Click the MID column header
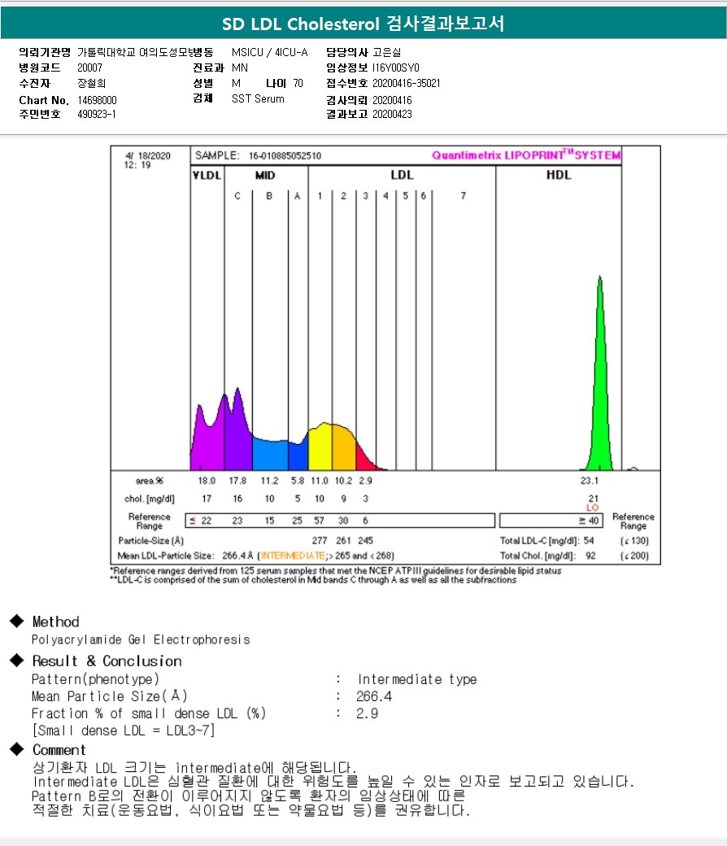 click(x=265, y=176)
